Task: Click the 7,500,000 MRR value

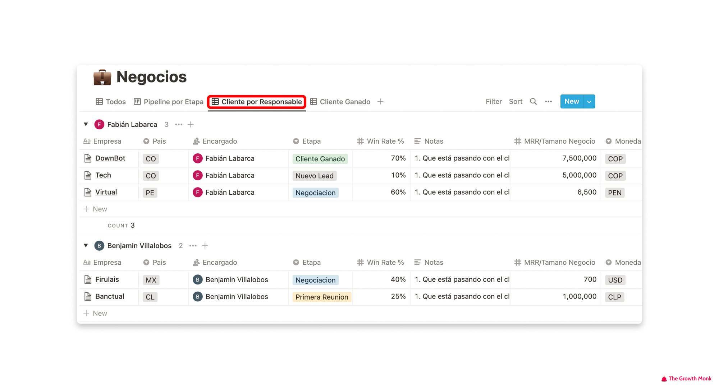Action: (x=579, y=158)
